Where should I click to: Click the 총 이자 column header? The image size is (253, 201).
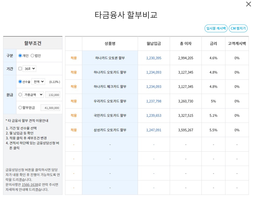click(x=186, y=43)
